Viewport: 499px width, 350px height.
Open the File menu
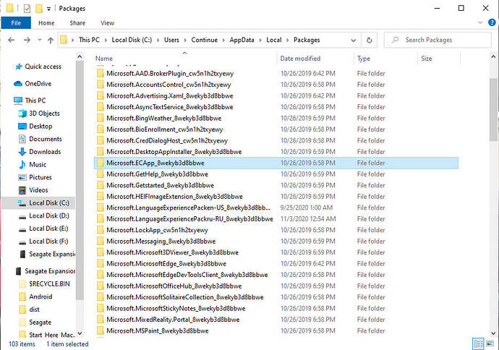click(x=16, y=23)
